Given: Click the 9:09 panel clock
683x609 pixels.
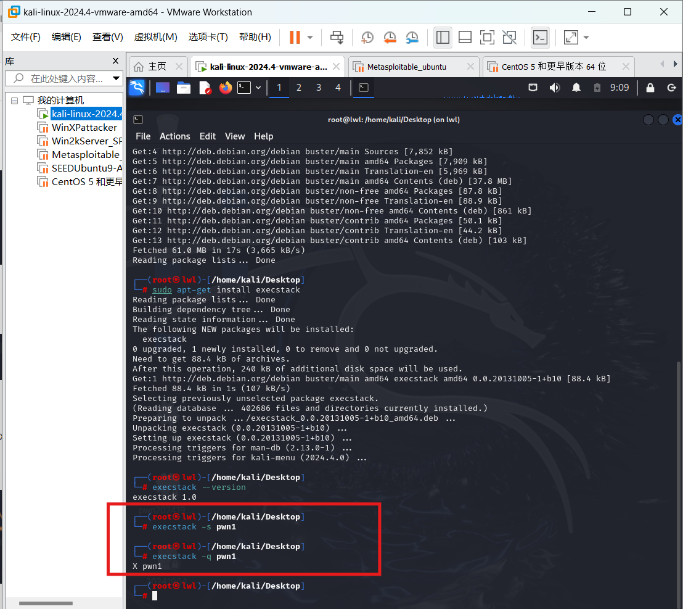Looking at the screenshot, I should 620,88.
